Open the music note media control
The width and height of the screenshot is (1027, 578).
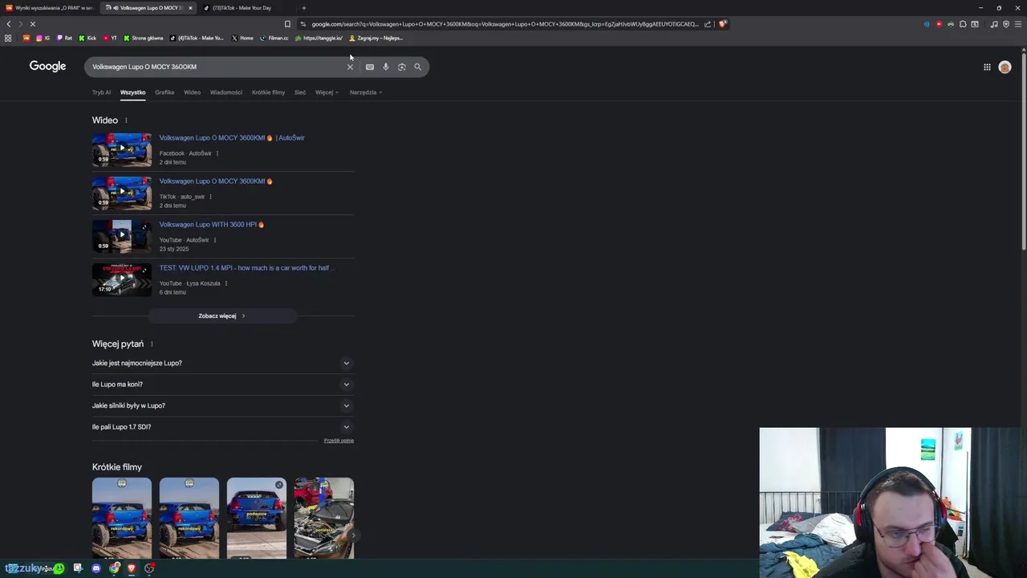click(994, 24)
